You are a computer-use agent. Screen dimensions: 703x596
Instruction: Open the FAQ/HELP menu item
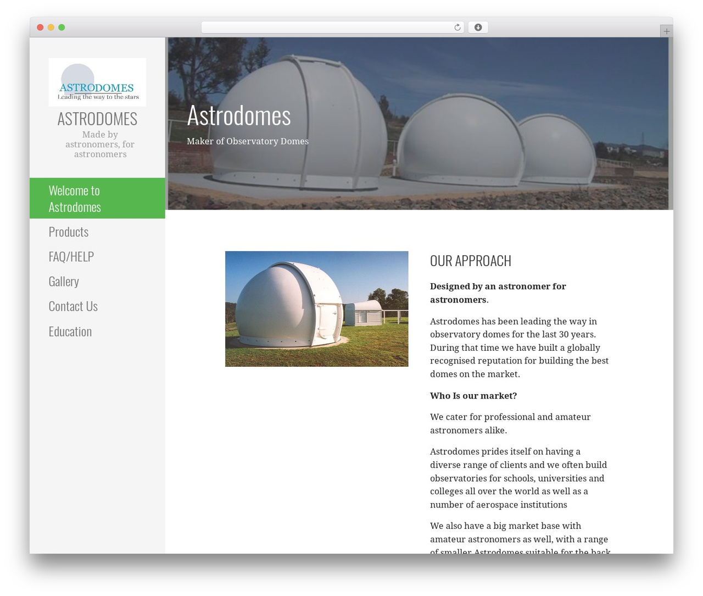(x=71, y=256)
